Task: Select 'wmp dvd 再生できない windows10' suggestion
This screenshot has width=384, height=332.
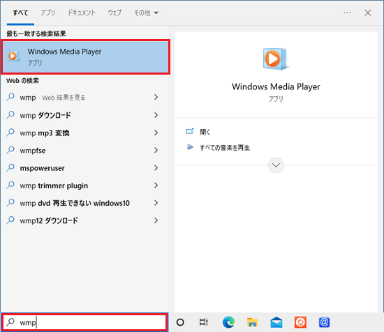Action: [82, 203]
